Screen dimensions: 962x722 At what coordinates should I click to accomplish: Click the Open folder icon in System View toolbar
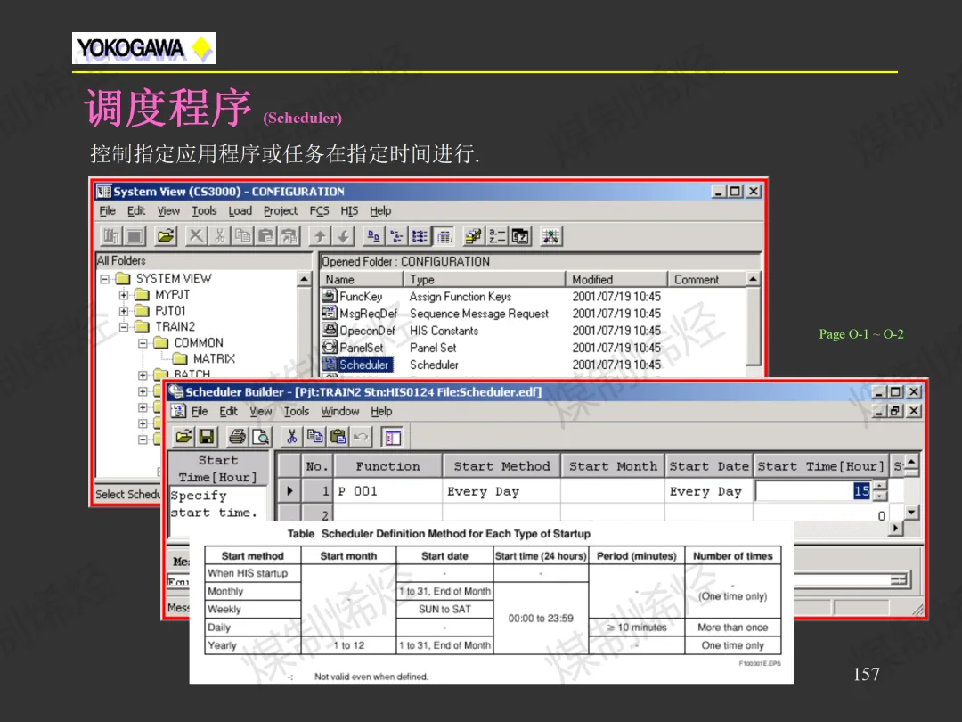pos(166,235)
